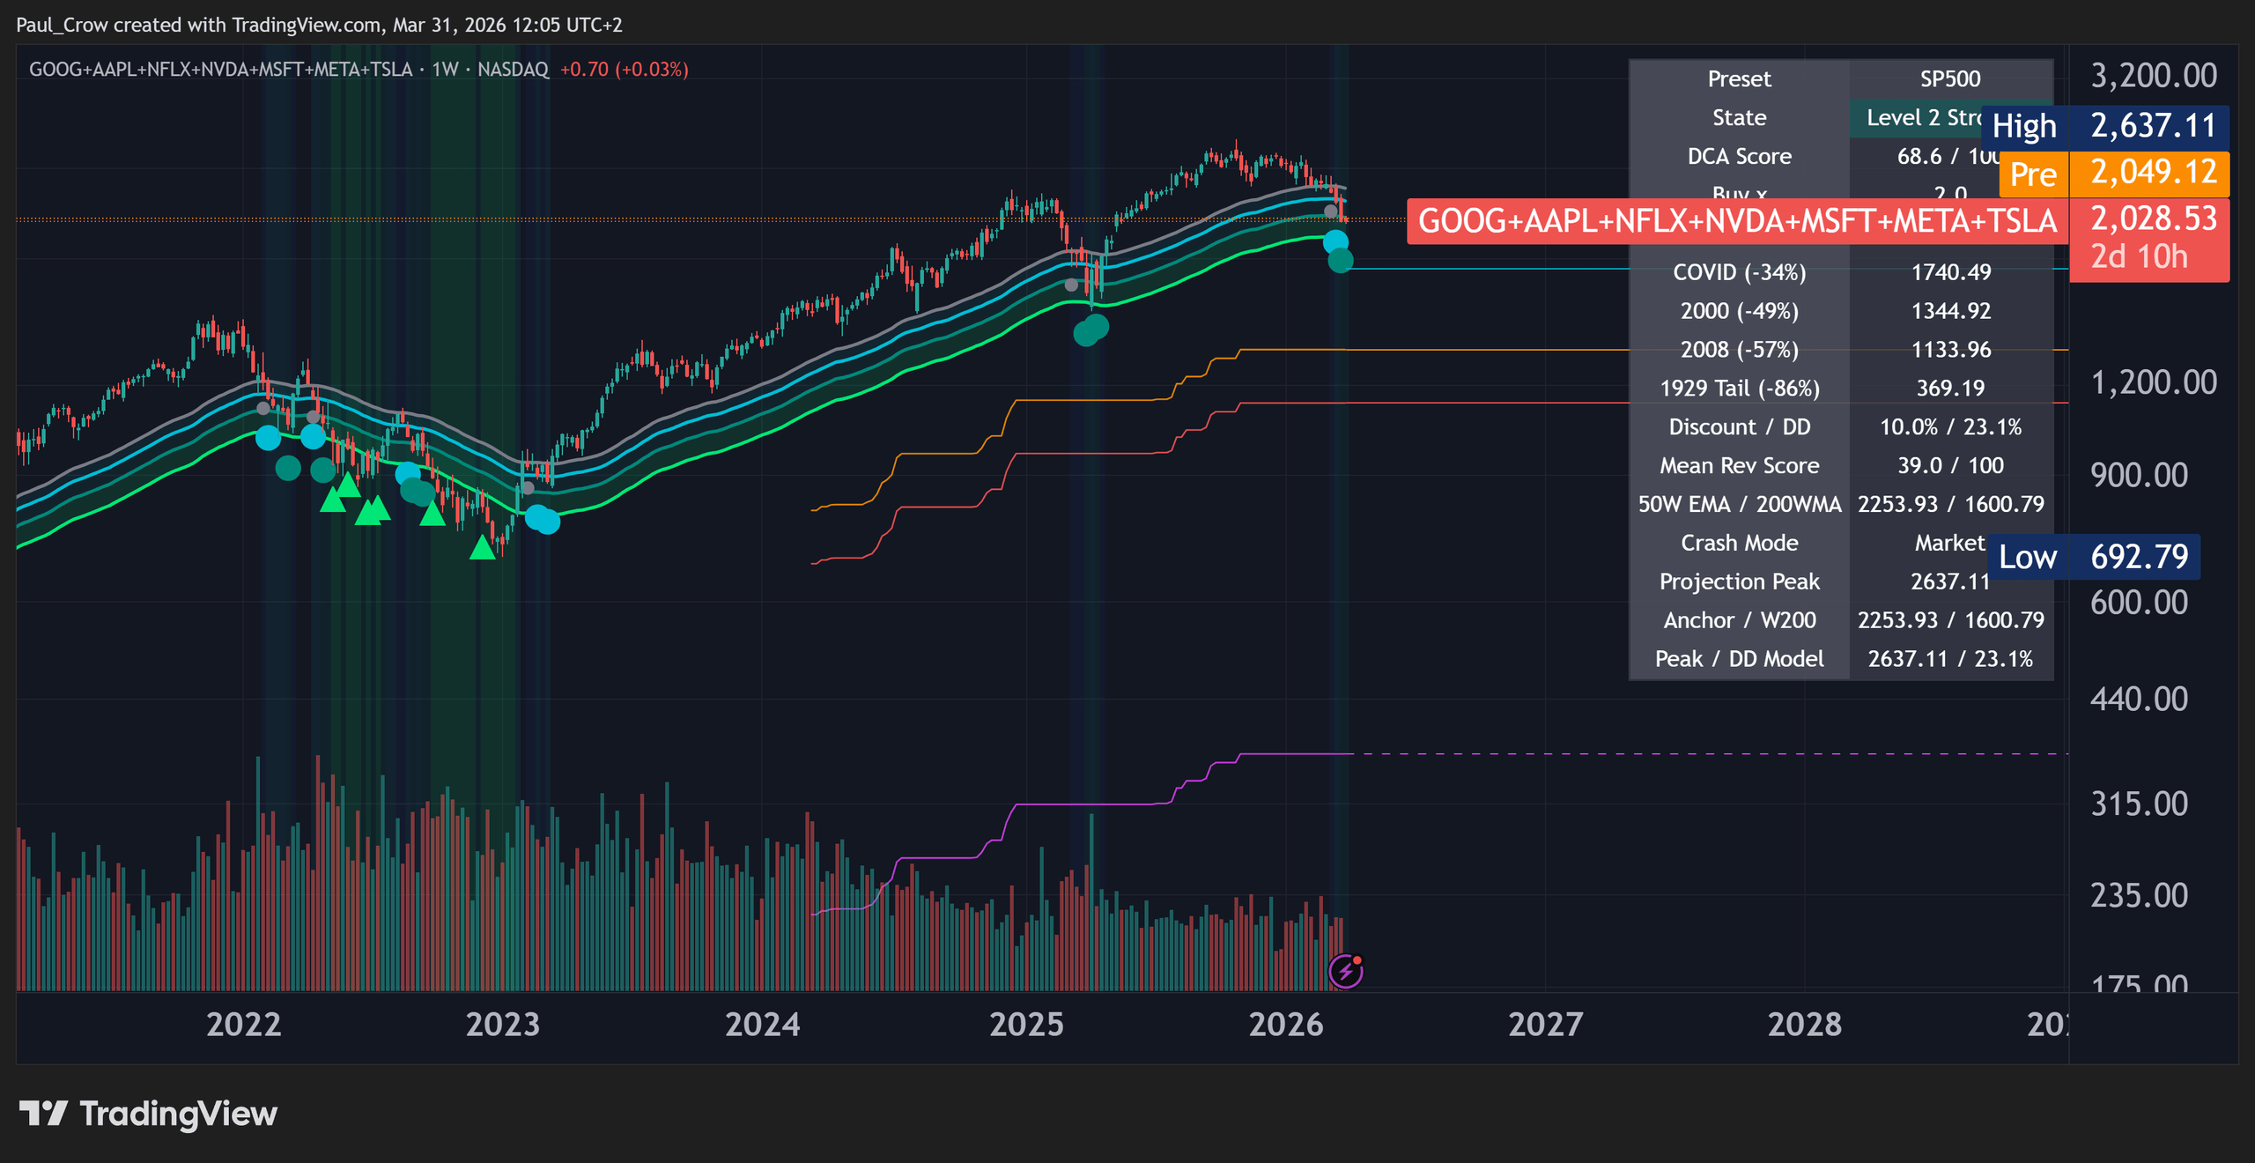This screenshot has width=2255, height=1163.
Task: Click the current price 2,028.53 label
Action: (2154, 219)
